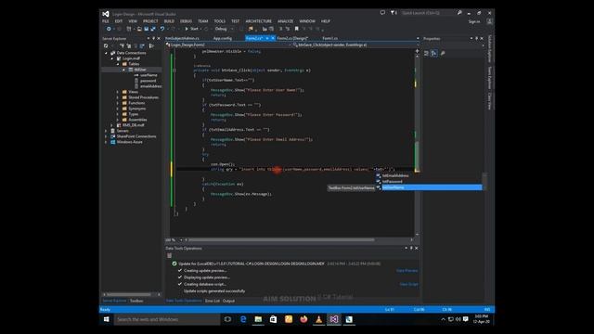Switch to the Error List tab

point(213,301)
